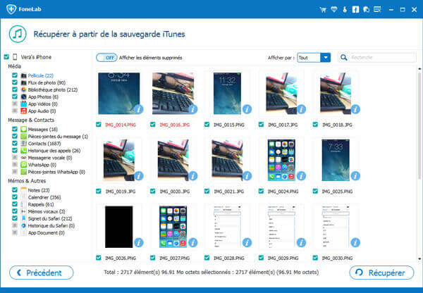
Task: Toggle Afficher les éléments supprimés switch
Action: (106, 58)
